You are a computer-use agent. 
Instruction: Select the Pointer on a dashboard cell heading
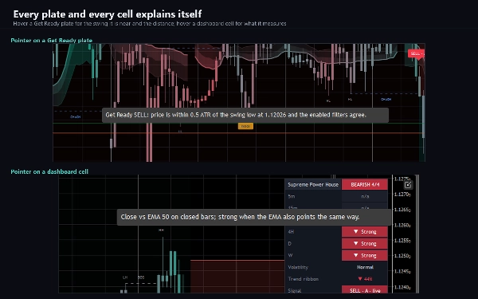click(49, 171)
